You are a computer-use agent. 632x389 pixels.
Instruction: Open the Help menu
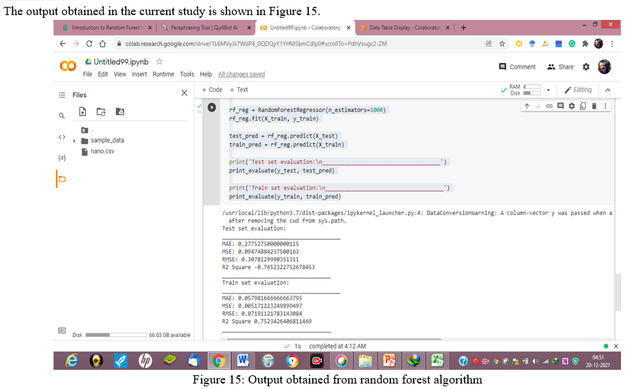pos(206,74)
